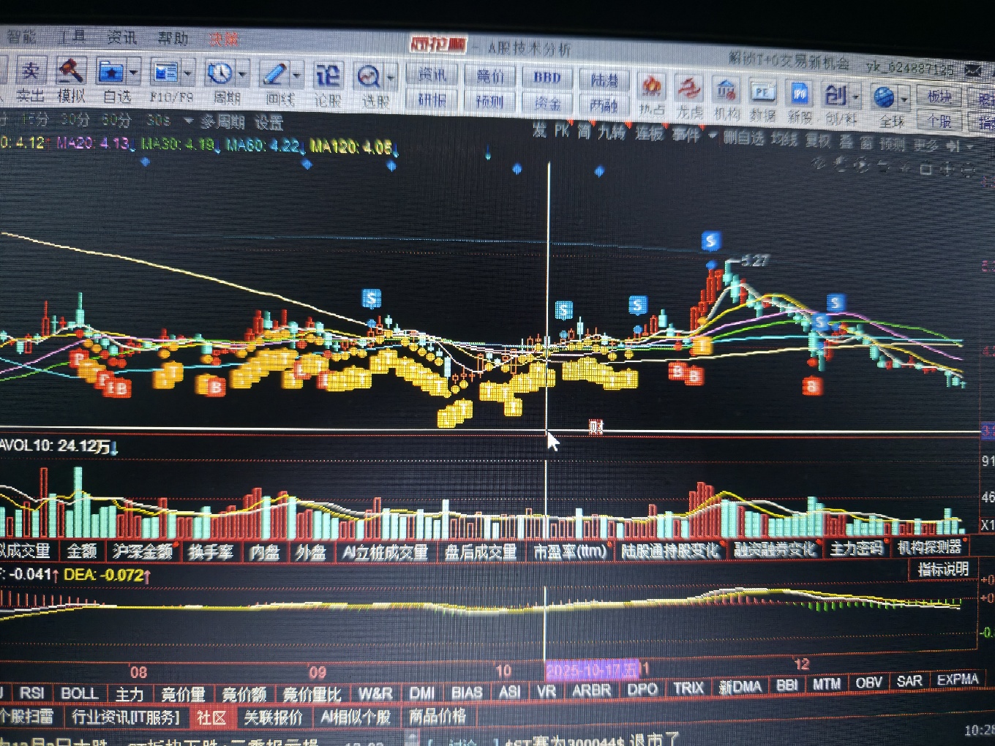The image size is (995, 746).
Task: Select the RSI indicator tab
Action: 31,693
